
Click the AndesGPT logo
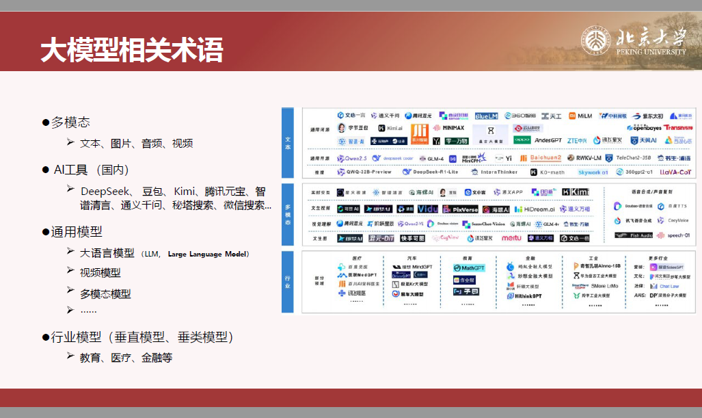coord(548,140)
